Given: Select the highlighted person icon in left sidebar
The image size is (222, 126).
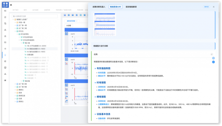Looking at the screenshot, I should (x=5, y=55).
